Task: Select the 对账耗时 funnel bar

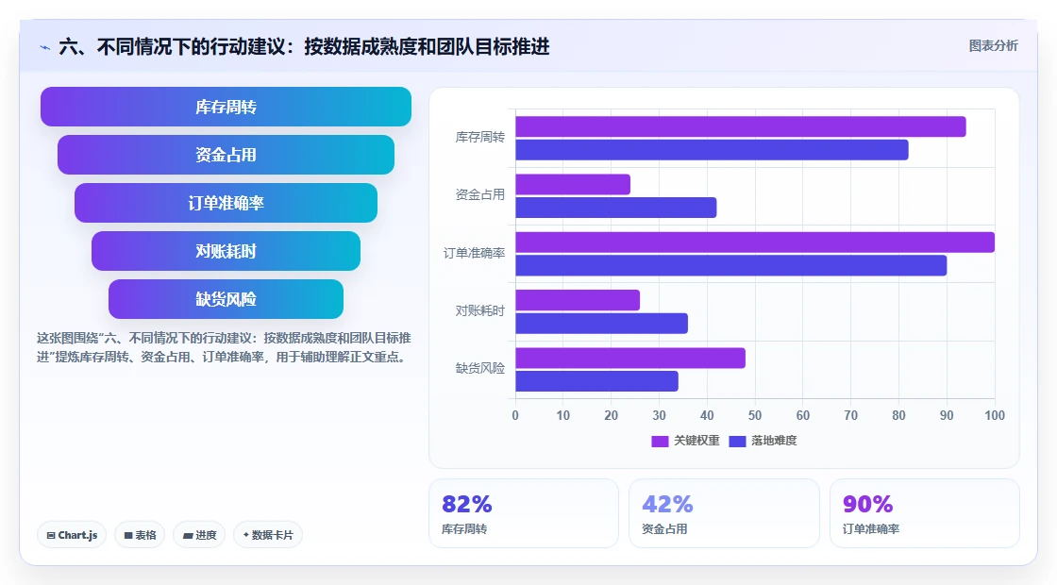Action: (x=226, y=251)
